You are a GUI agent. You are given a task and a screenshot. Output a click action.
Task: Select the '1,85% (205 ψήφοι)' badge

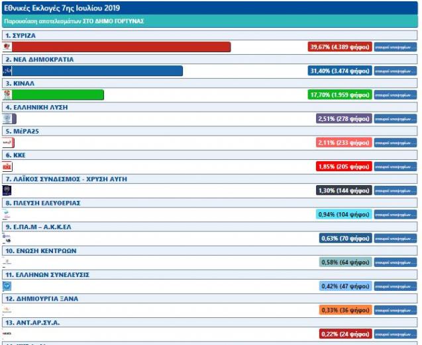[x=344, y=167]
